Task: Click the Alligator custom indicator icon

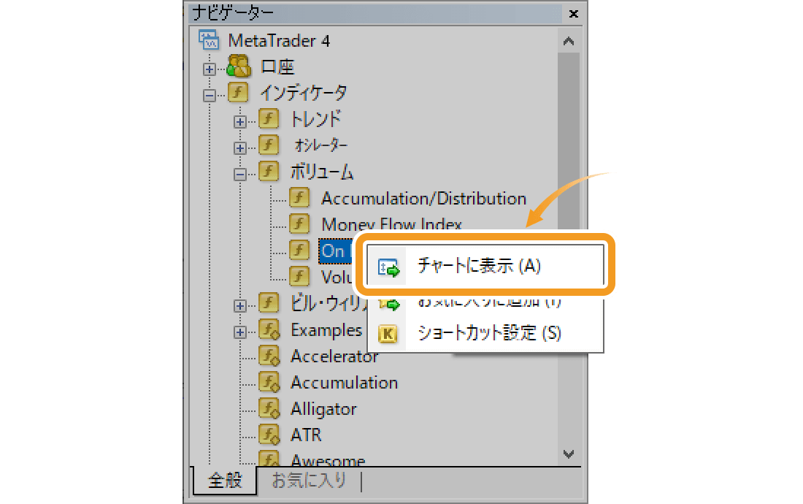Action: (x=269, y=409)
